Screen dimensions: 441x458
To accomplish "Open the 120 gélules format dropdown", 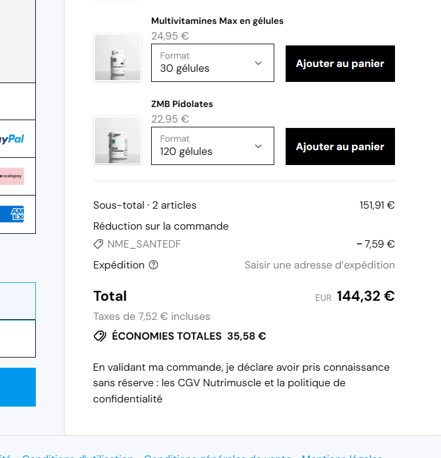I will [x=212, y=146].
